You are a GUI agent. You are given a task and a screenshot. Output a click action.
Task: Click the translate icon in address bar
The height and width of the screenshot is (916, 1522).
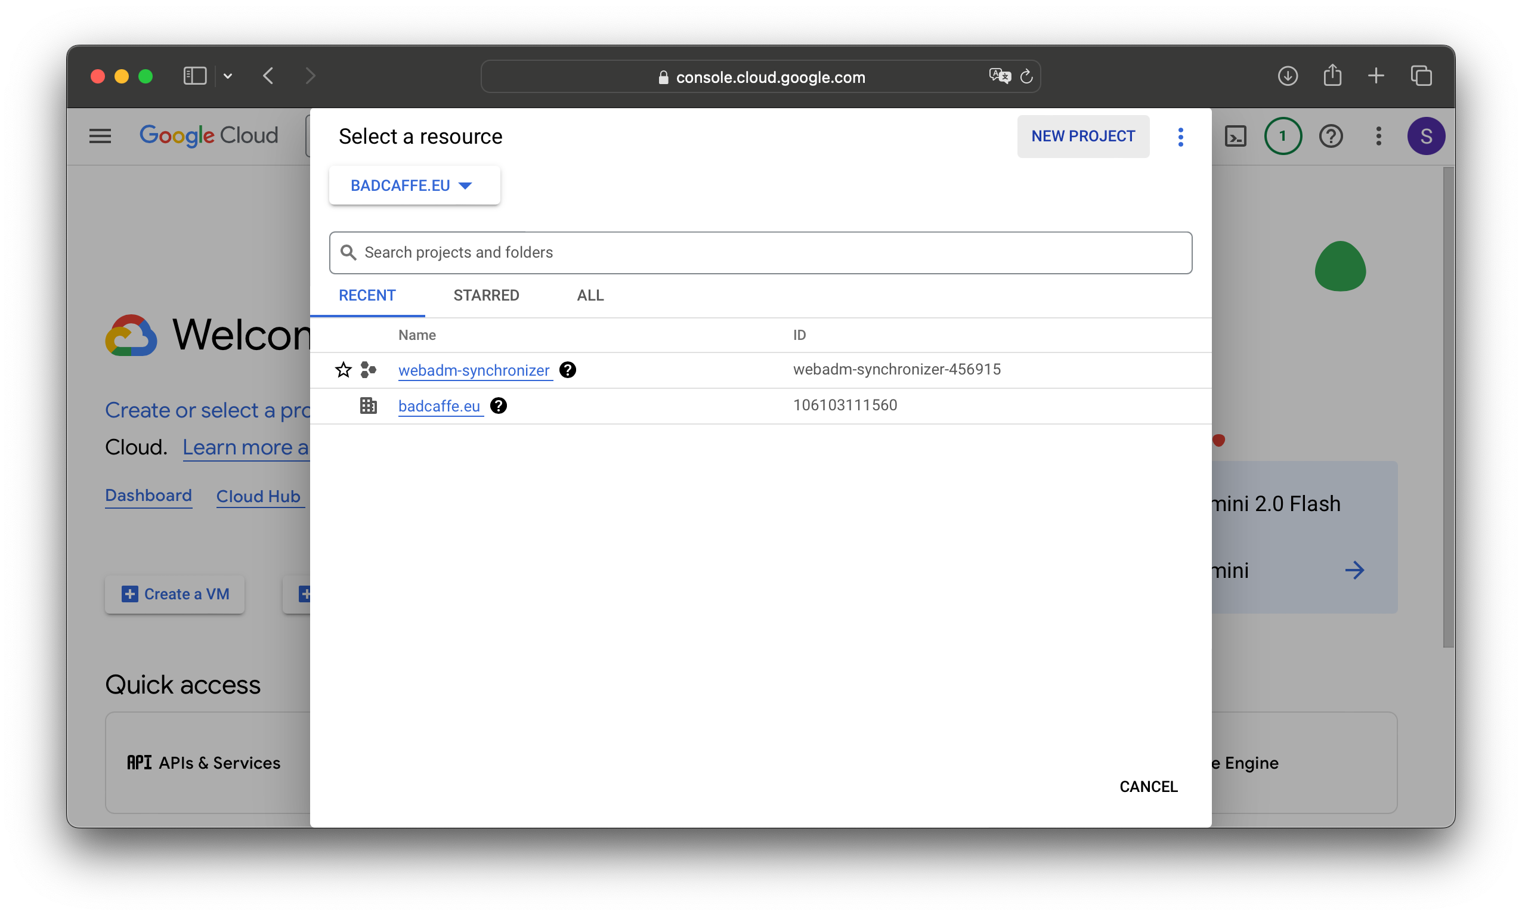click(999, 76)
